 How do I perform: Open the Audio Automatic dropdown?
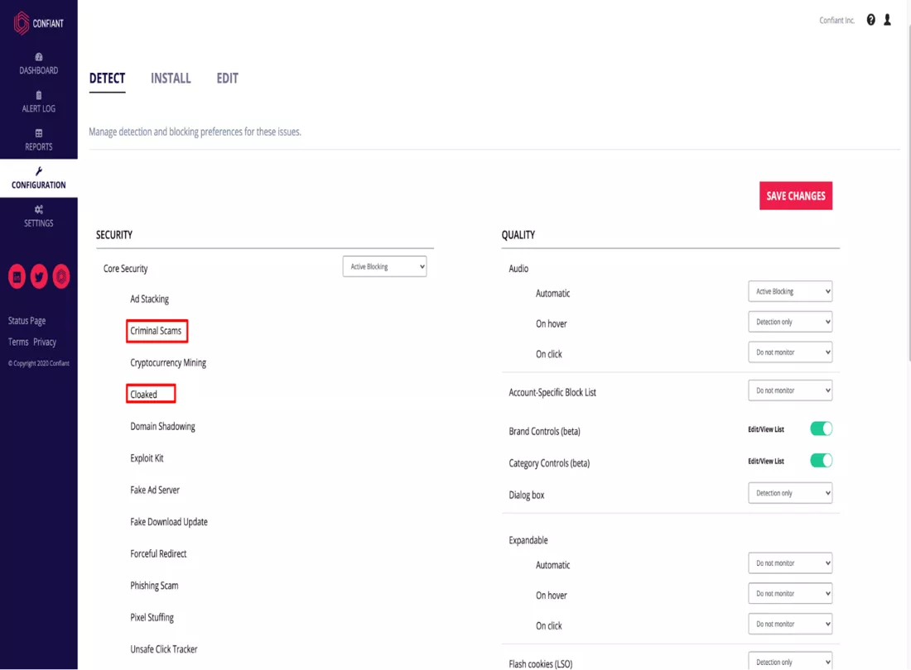(790, 291)
